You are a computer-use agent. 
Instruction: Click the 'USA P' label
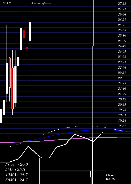tap(7, 3)
